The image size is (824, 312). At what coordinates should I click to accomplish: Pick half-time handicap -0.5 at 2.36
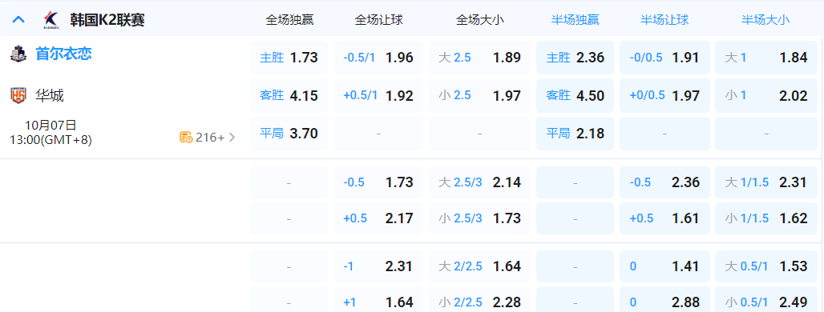(664, 182)
